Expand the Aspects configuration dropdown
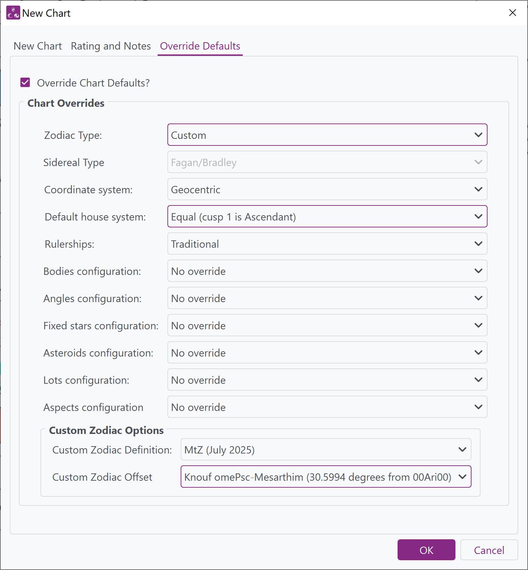Image resolution: width=528 pixels, height=570 pixels. pyautogui.click(x=327, y=407)
